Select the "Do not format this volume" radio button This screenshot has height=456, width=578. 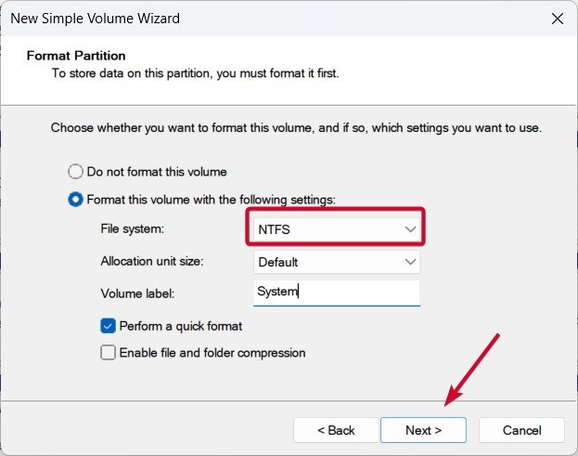coord(76,172)
